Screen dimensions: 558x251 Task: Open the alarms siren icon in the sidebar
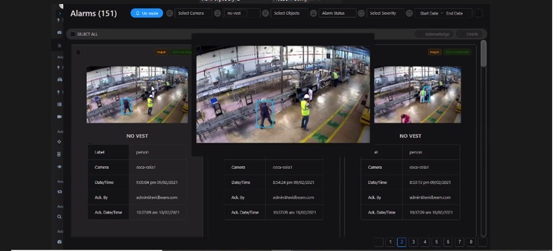point(60,45)
